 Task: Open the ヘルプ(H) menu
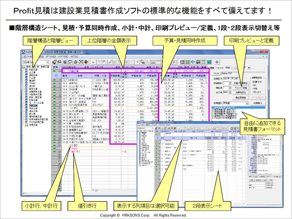(x=74, y=56)
